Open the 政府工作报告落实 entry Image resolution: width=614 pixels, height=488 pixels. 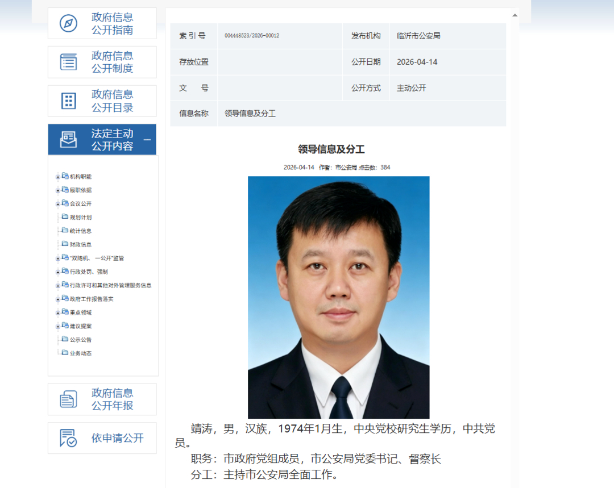pos(92,299)
